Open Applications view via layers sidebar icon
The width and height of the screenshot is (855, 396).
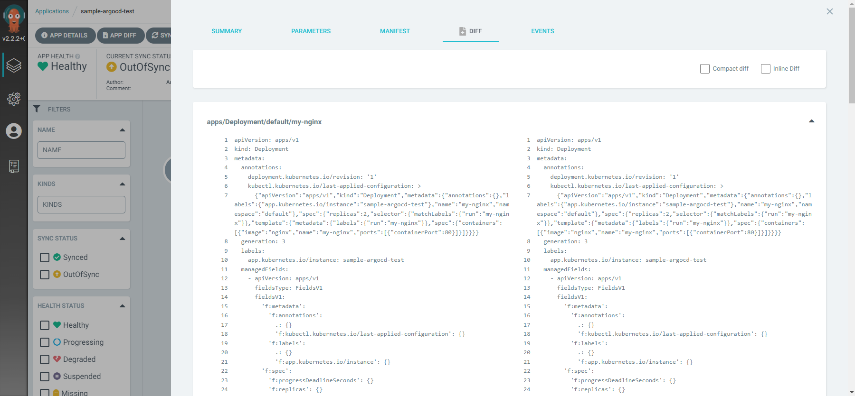point(14,65)
